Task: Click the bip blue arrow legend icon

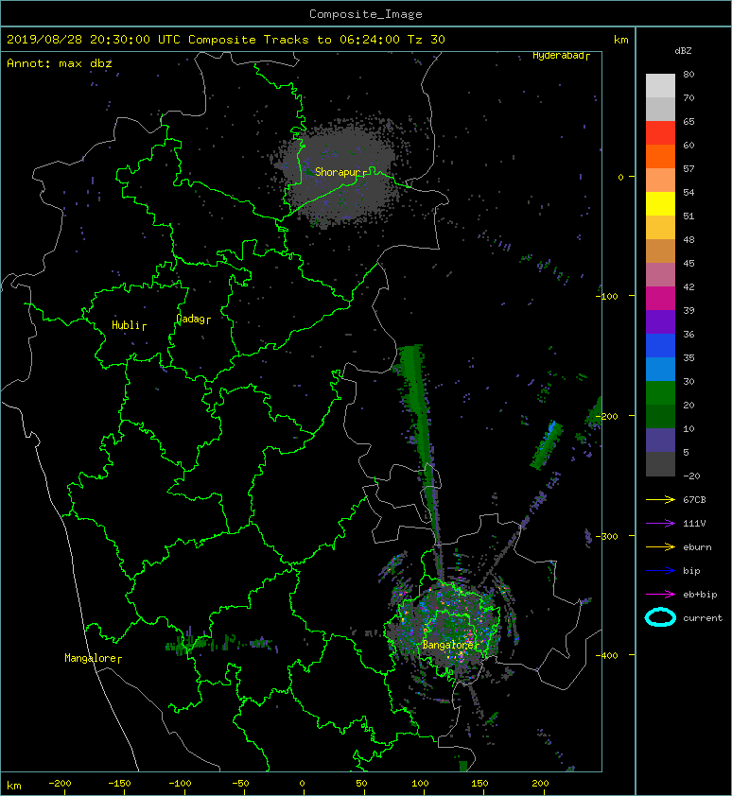Action: coord(660,571)
